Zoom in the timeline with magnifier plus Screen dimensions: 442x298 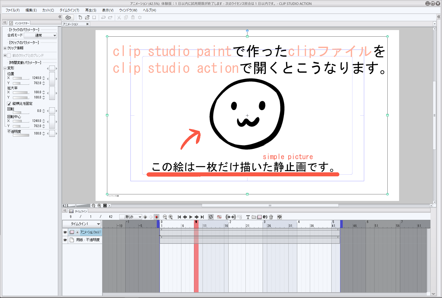[x=171, y=217]
